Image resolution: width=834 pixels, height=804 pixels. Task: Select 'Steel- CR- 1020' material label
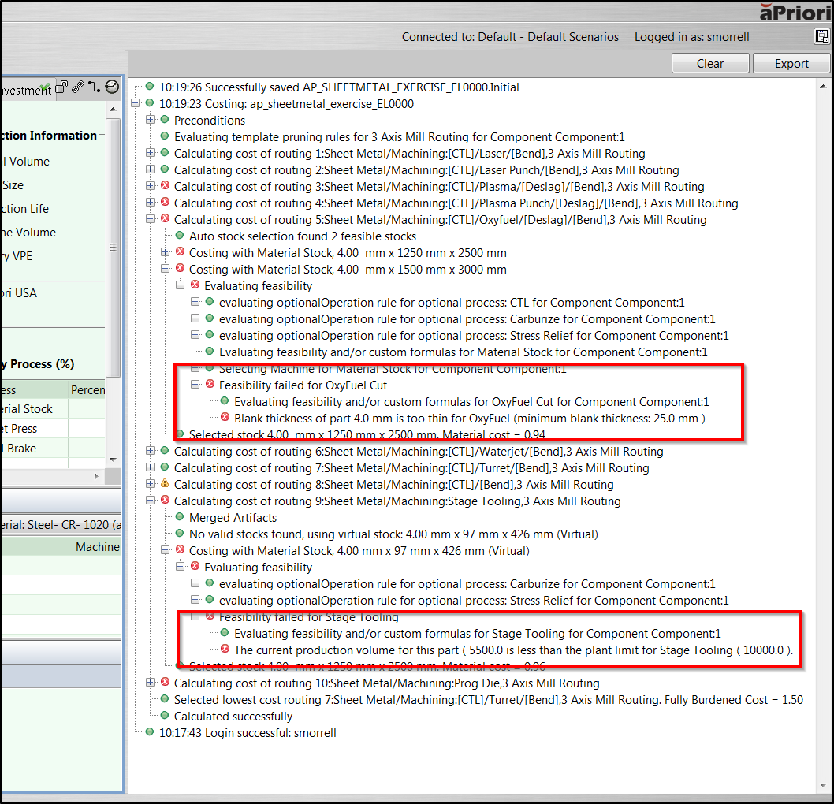(x=61, y=524)
